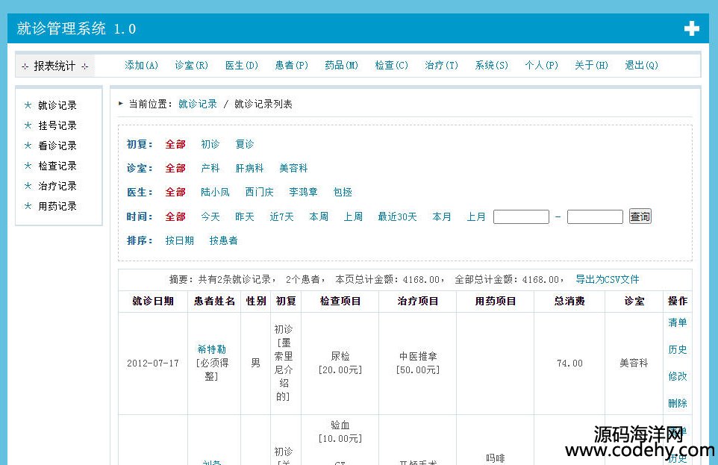
Task: Filter time by 今天
Action: [210, 216]
